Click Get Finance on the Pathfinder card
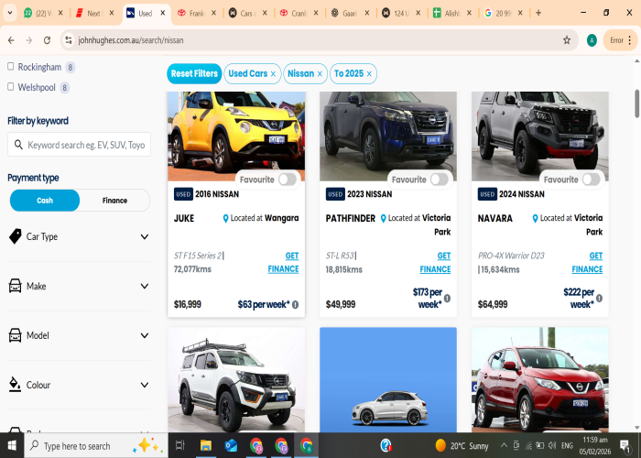 tap(435, 262)
